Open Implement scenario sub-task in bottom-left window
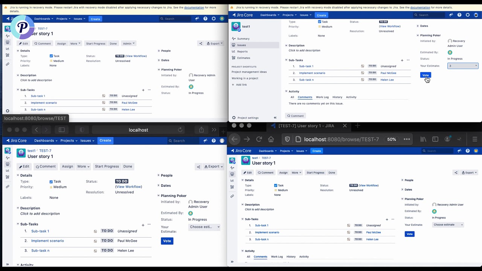The image size is (482, 271). point(47,241)
